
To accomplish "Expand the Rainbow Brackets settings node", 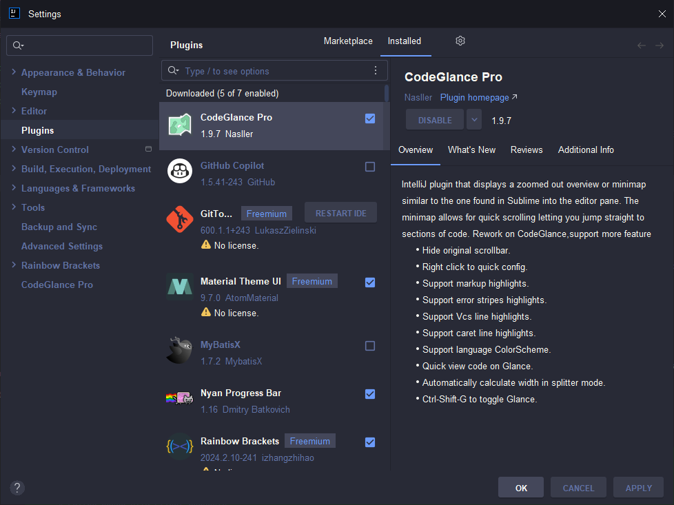I will [14, 265].
